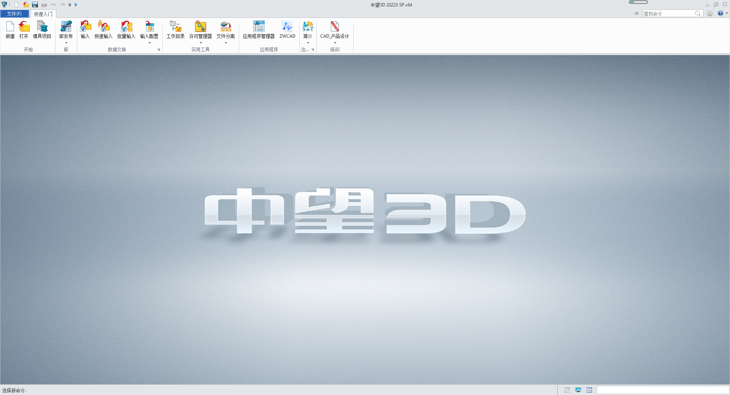
Task: Customize quick access toolbar dropdown arrow
Action: pyautogui.click(x=70, y=5)
